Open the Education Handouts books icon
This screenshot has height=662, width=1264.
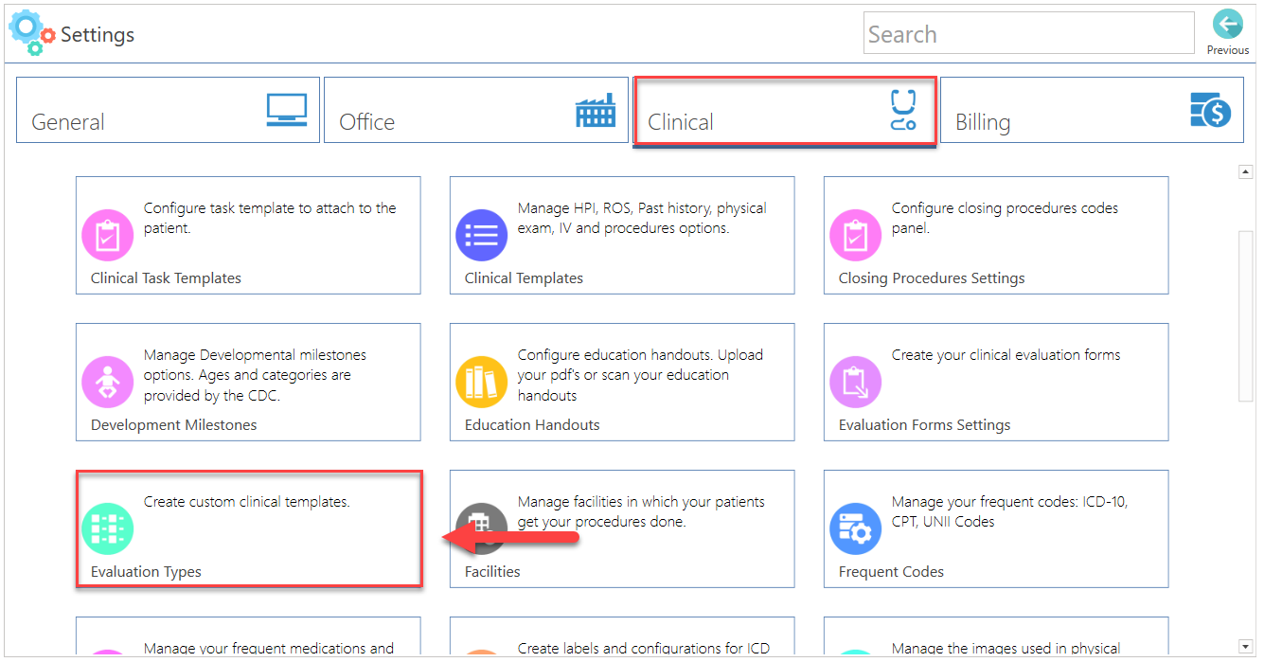pyautogui.click(x=482, y=383)
